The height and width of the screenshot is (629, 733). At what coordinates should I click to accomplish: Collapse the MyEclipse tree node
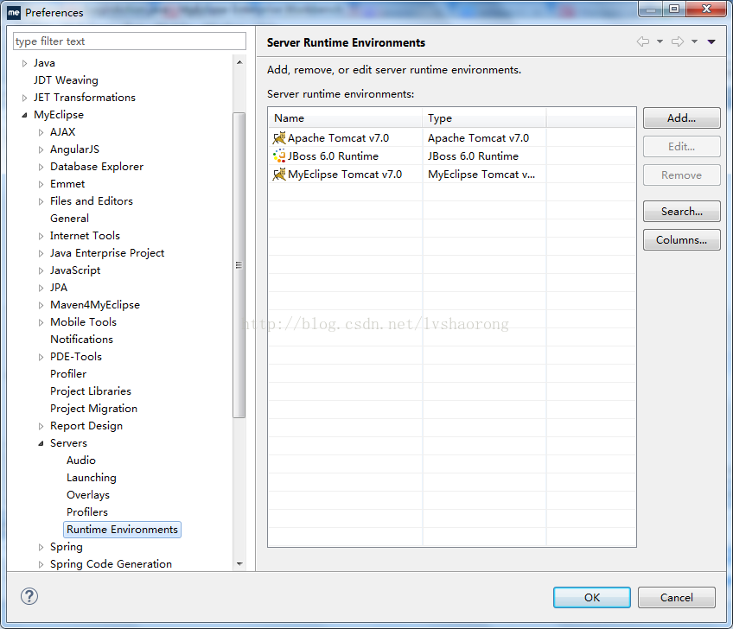pos(24,115)
